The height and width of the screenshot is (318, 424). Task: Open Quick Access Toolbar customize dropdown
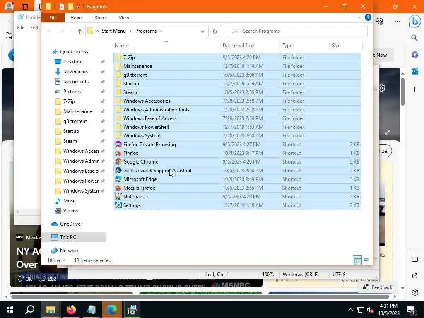click(78, 7)
